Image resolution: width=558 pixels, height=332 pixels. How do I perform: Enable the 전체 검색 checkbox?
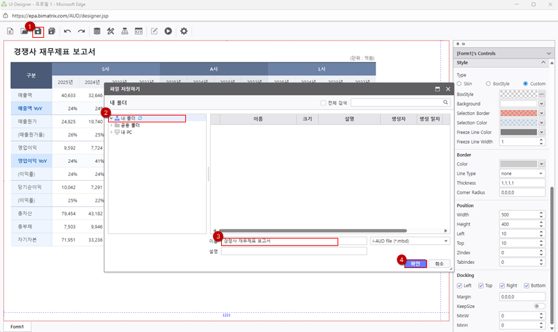[x=324, y=103]
